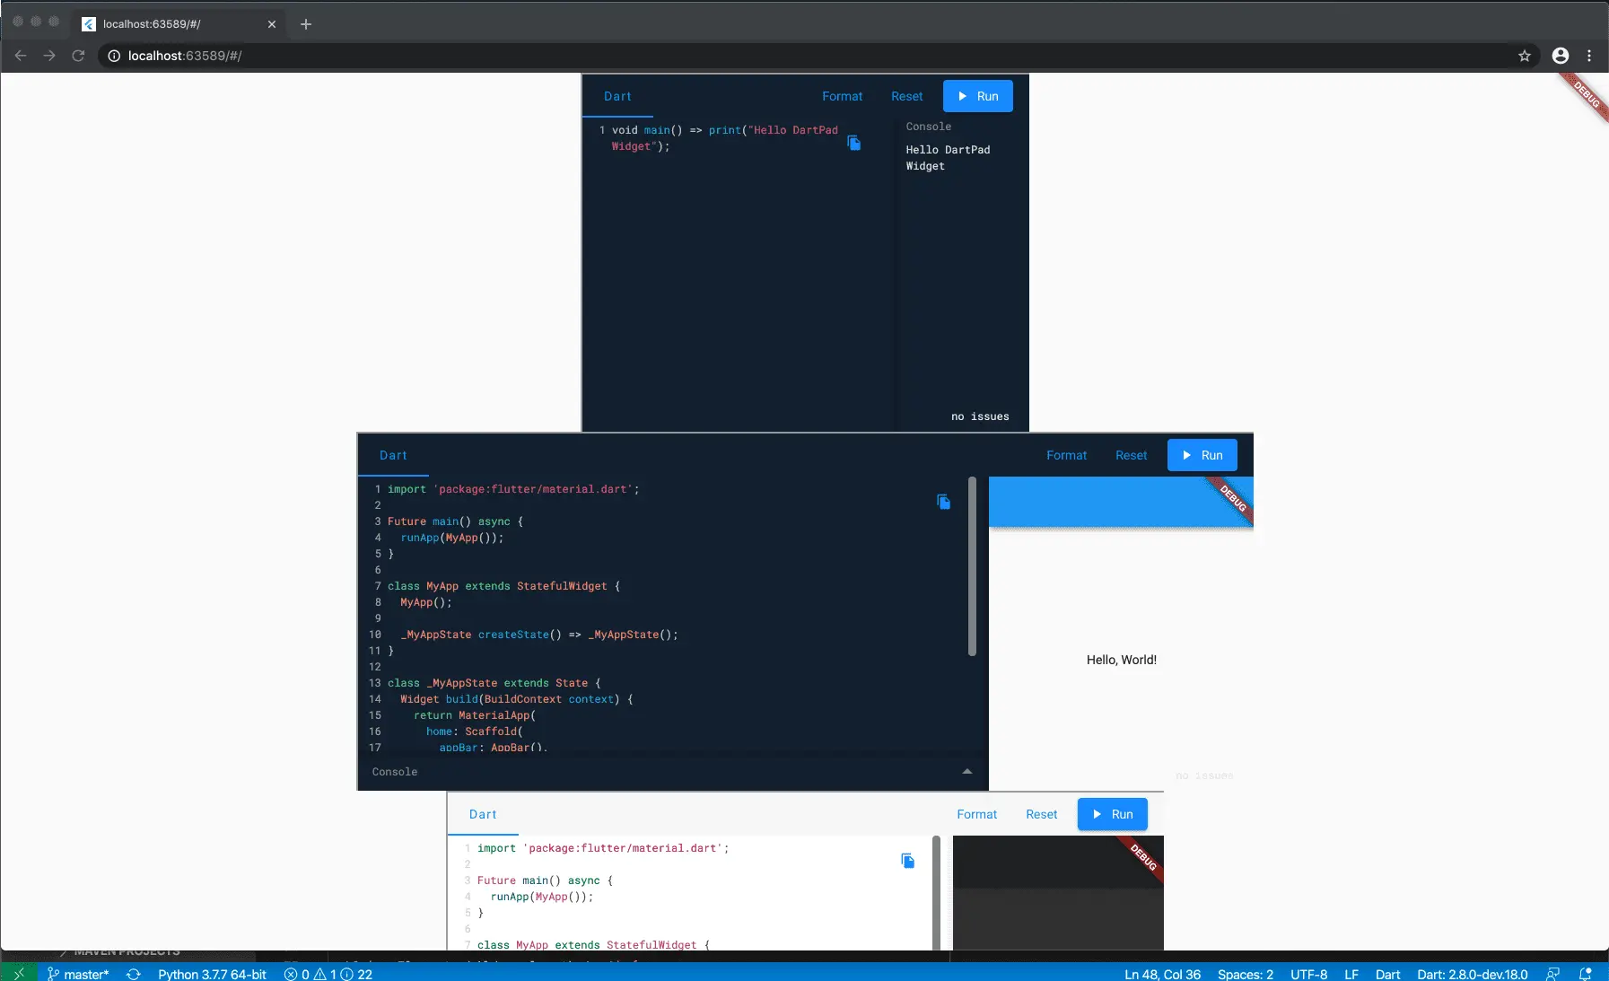
Task: Switch the master git branch in status bar
Action: point(78,974)
